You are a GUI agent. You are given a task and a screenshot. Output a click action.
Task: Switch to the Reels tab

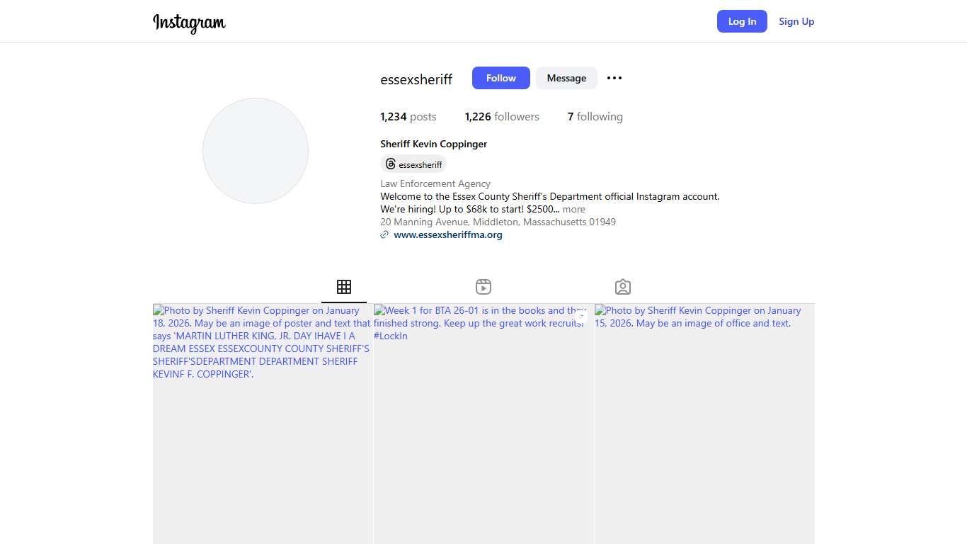pyautogui.click(x=483, y=287)
